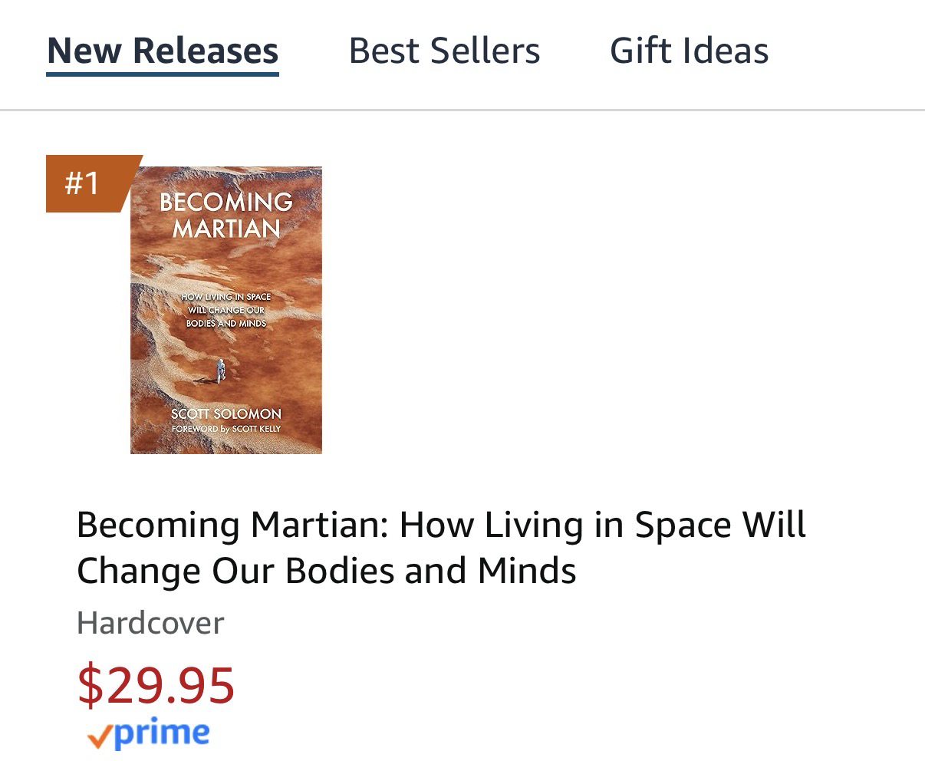925x761 pixels.
Task: Click the cover subtitle about living in space
Action: 226,310
